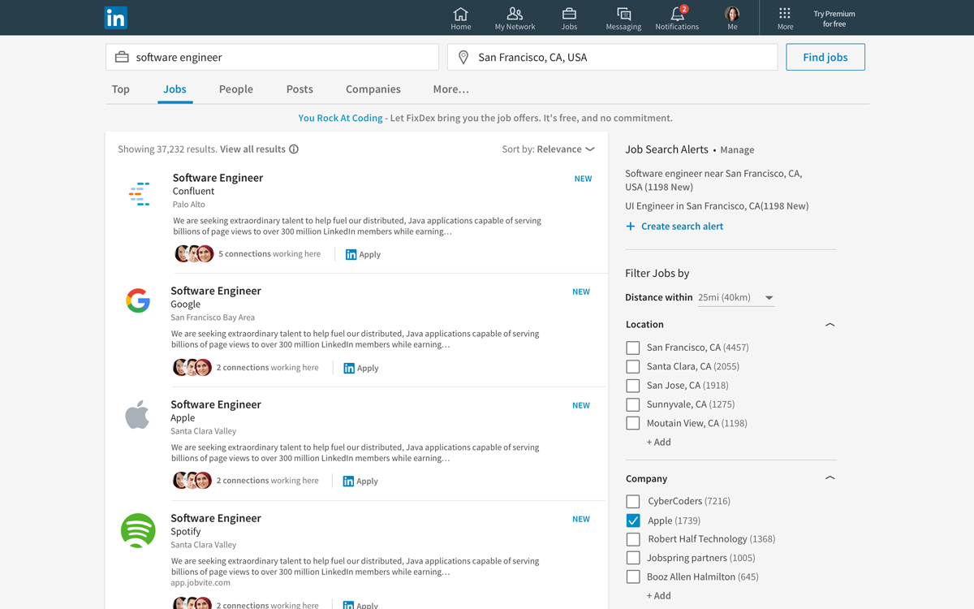The height and width of the screenshot is (609, 974).
Task: Open Spotify Software Engineer job title
Action: (x=216, y=518)
